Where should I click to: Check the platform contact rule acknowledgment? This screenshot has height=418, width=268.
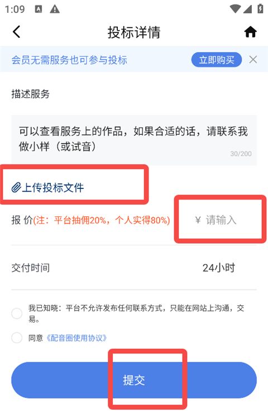point(17,313)
